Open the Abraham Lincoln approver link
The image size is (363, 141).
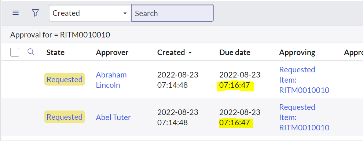[x=111, y=80]
